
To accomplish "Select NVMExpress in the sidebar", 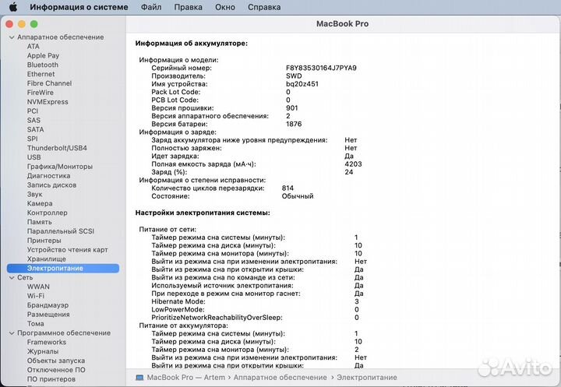I will pos(48,102).
